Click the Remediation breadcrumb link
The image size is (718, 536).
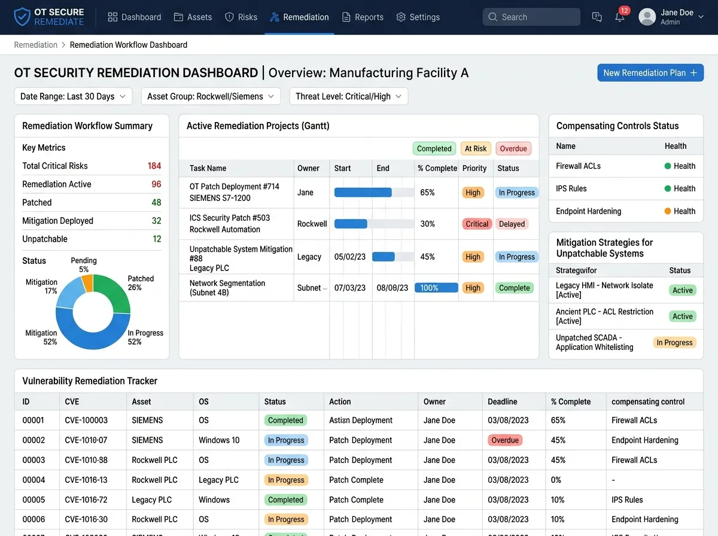(x=36, y=45)
